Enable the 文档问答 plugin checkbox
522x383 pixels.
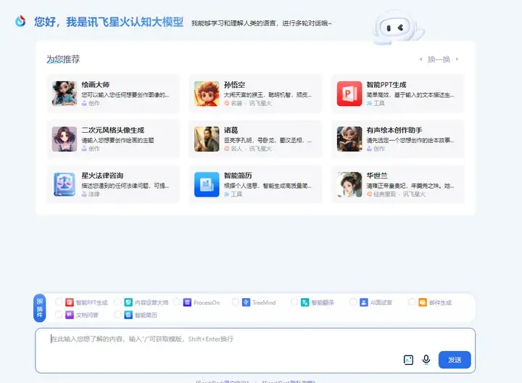coord(59,316)
